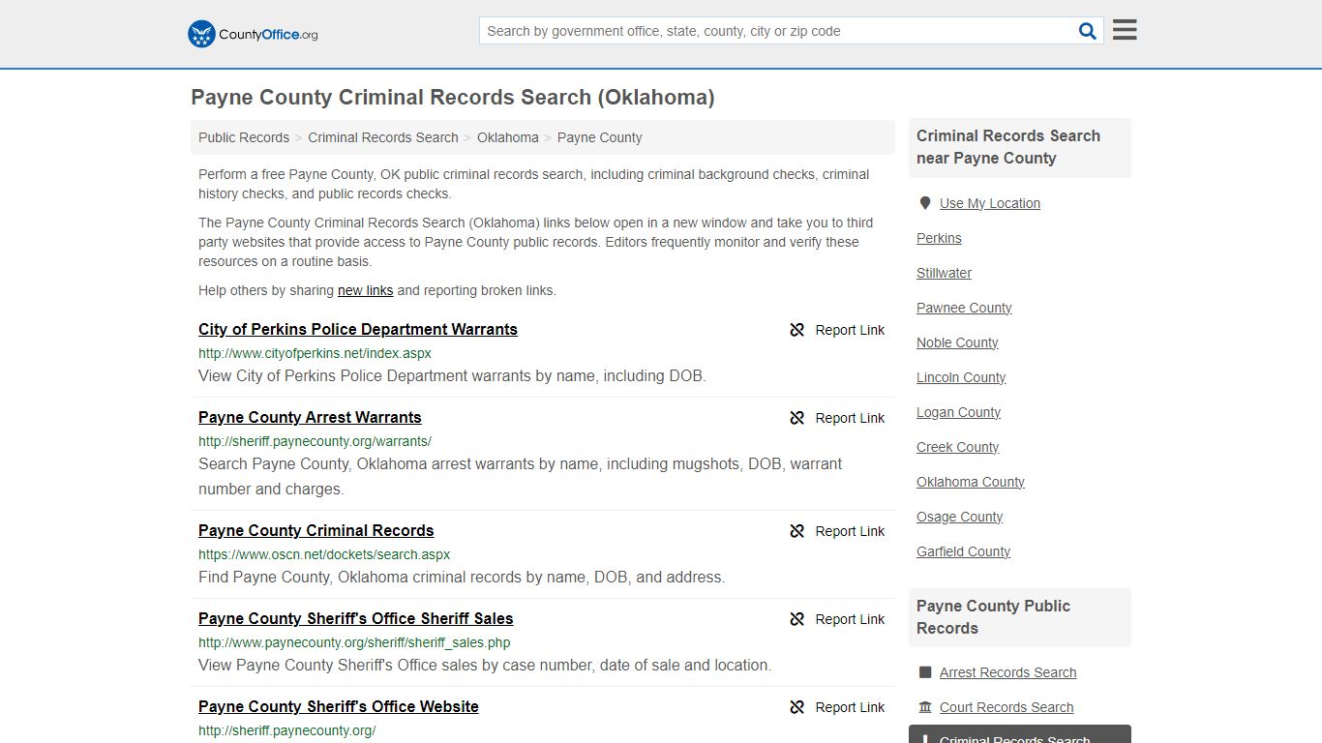This screenshot has width=1322, height=743.
Task: Open Perkins nearby link
Action: coord(939,238)
